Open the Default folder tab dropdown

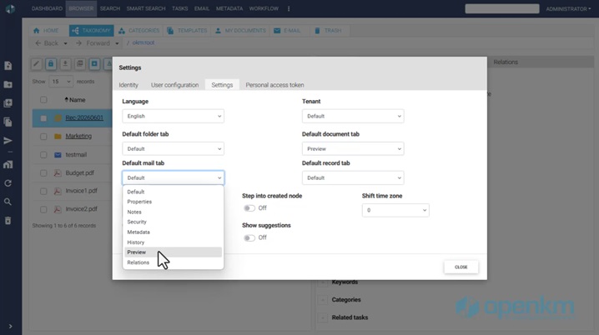tap(173, 149)
